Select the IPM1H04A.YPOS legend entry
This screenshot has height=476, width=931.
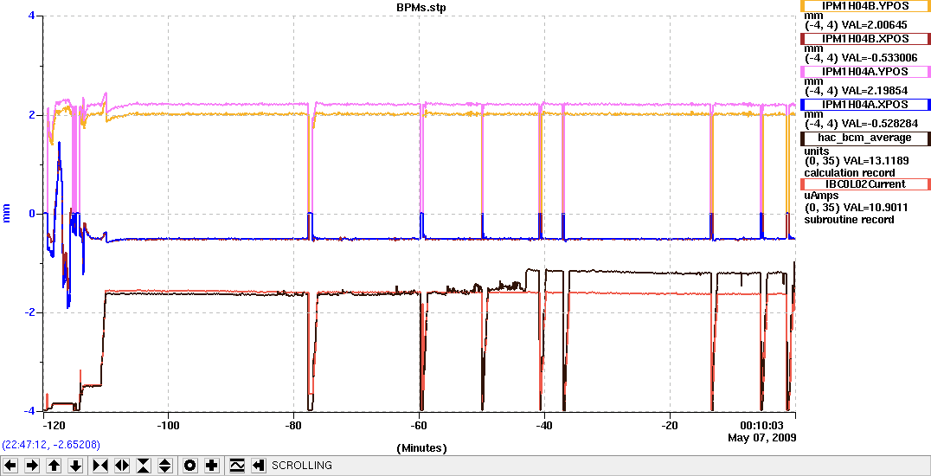[x=864, y=71]
